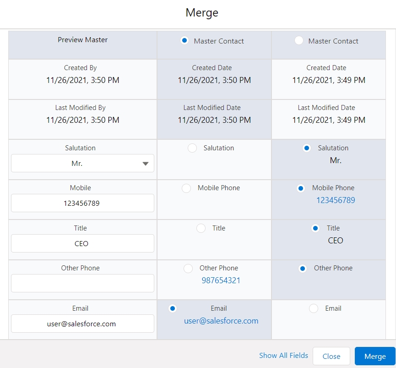Click the Title input field containing CEO
The image size is (396, 368).
82,243
